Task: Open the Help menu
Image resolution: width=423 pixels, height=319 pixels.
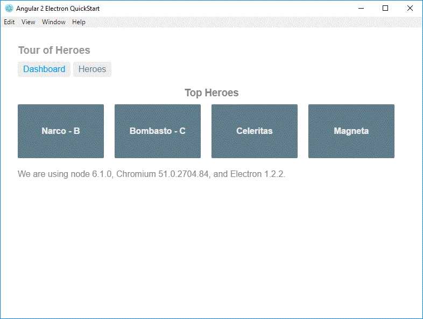Action: 79,22
